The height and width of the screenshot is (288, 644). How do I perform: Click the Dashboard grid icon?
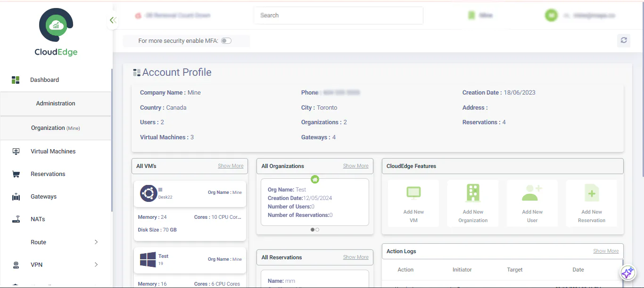pos(16,80)
